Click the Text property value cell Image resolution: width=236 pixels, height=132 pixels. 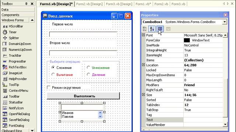[203, 120]
